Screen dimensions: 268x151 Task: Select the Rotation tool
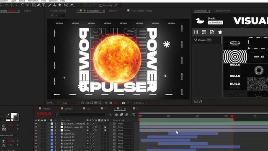(x=23, y=5)
